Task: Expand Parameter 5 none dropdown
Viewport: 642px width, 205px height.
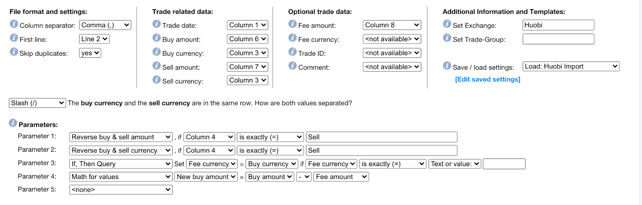Action: pyautogui.click(x=121, y=190)
